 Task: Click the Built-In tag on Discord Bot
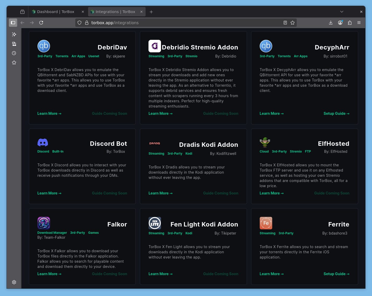point(58,152)
